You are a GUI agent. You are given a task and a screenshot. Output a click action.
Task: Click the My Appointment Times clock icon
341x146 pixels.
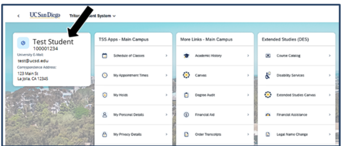105,75
